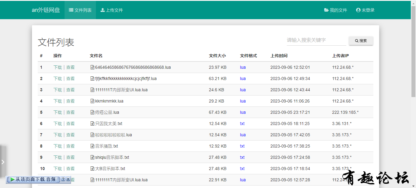Download shiqiu音乐脚本.txt
This screenshot has height=188, width=416.
pyautogui.click(x=58, y=157)
